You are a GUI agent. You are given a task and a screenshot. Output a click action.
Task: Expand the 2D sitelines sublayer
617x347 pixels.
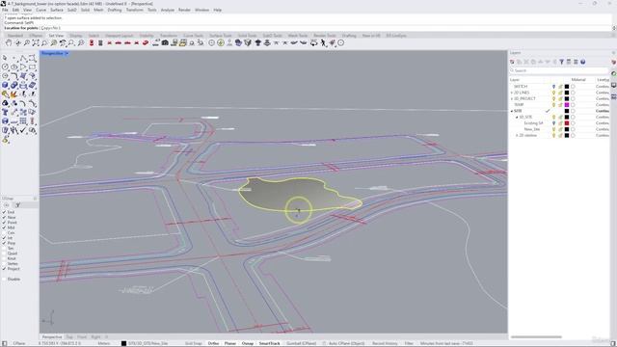tap(517, 135)
